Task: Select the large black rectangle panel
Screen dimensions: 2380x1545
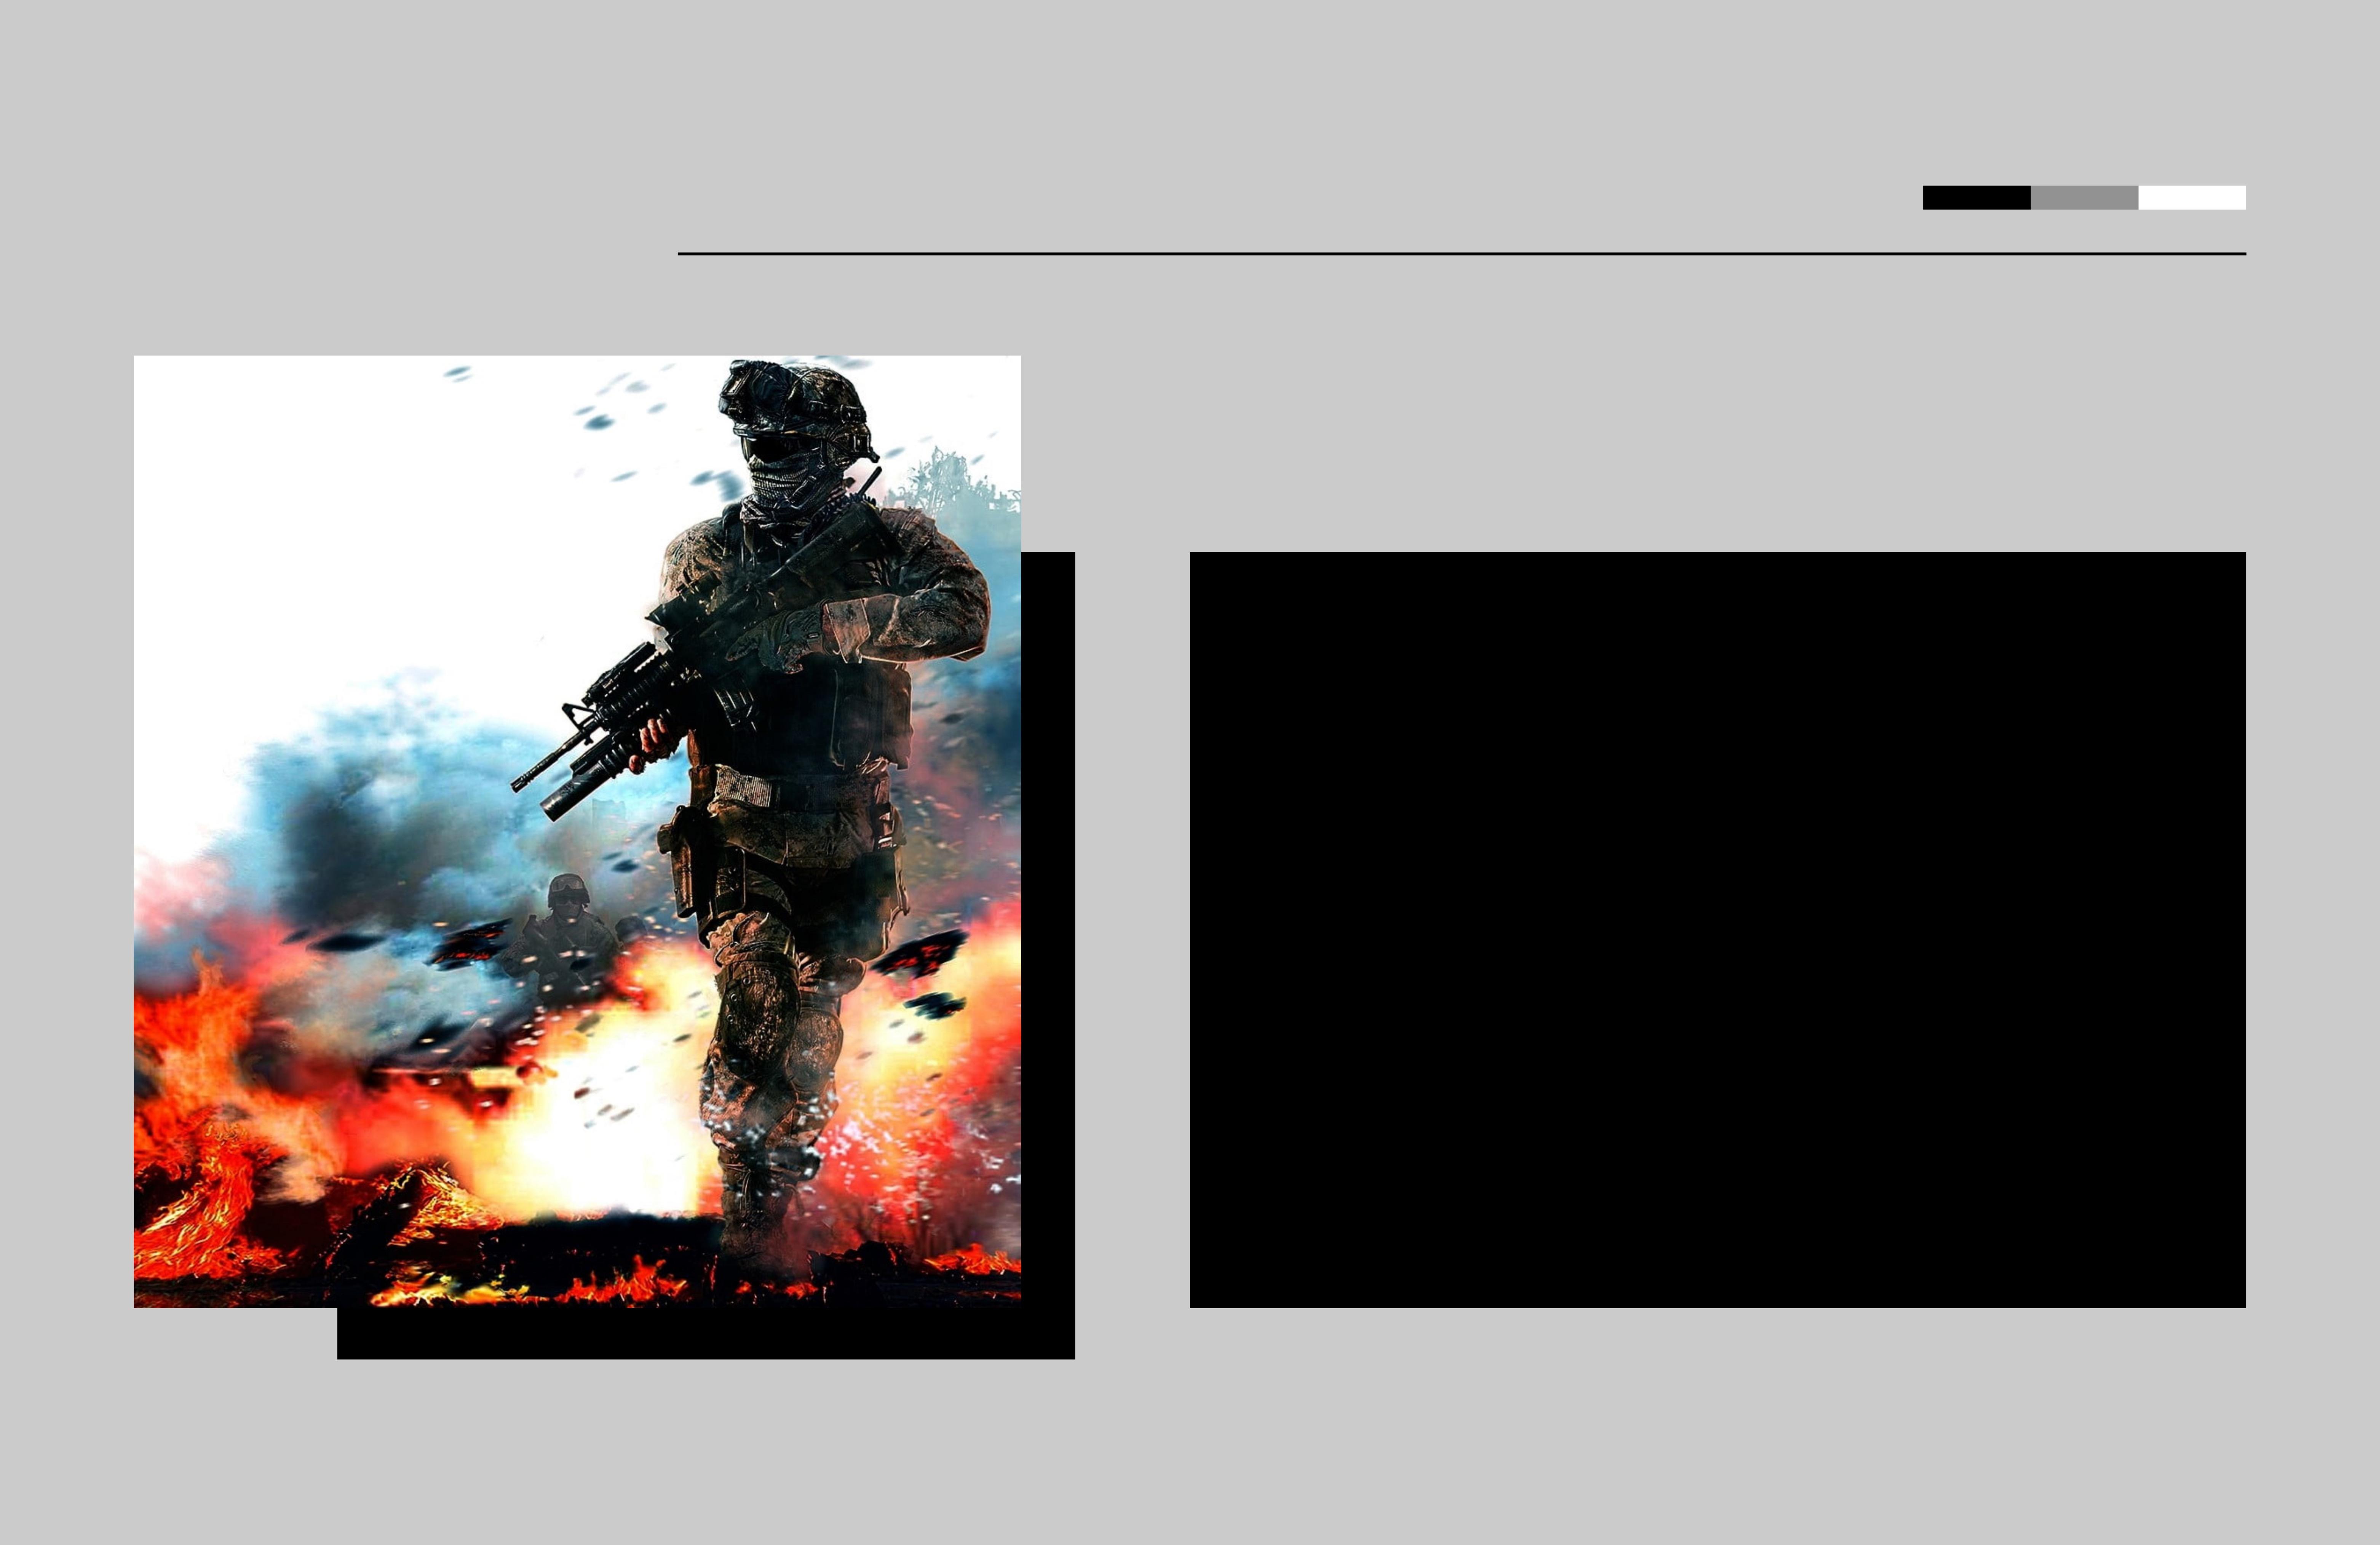Action: [1717, 929]
